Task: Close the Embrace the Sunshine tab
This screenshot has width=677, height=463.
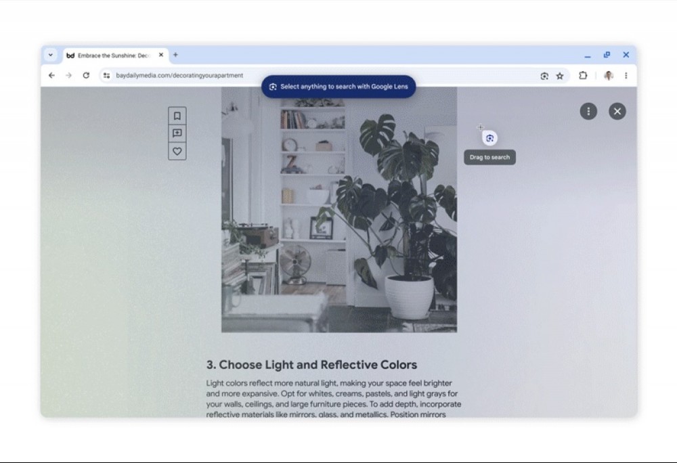Action: (161, 55)
